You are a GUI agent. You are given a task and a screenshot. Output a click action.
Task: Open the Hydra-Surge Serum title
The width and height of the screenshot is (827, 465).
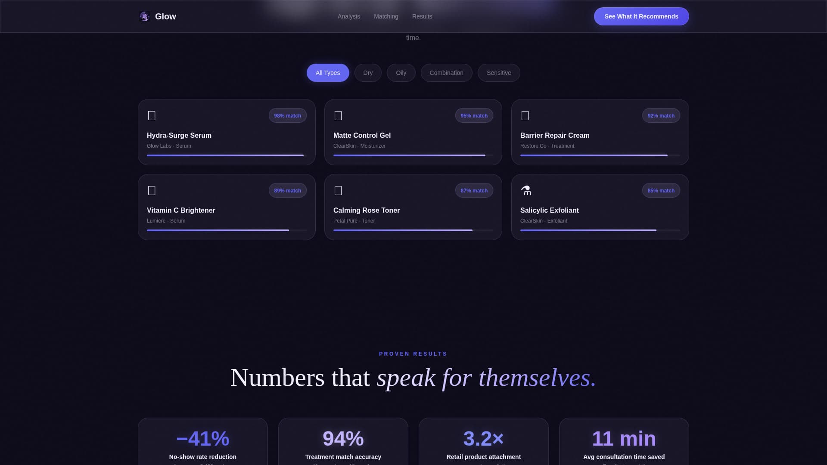click(179, 135)
